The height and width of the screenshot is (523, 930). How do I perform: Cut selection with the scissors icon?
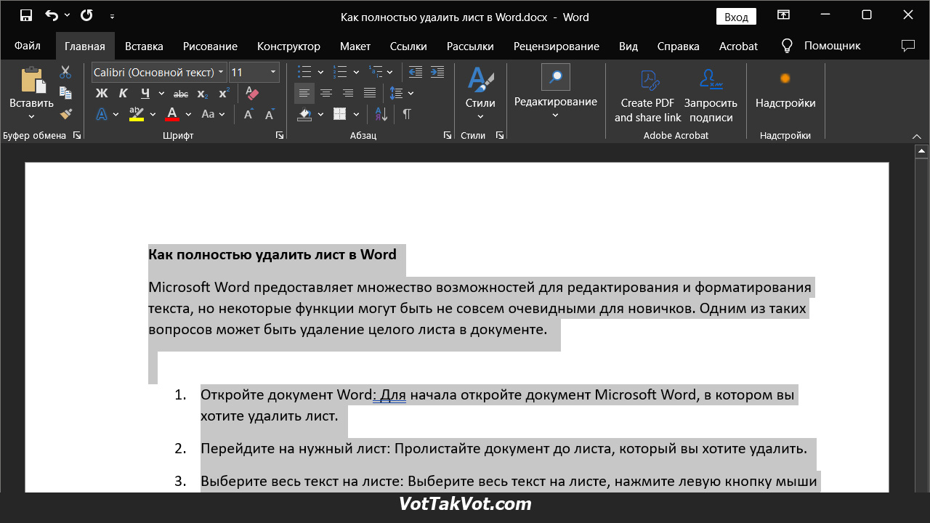pos(65,72)
